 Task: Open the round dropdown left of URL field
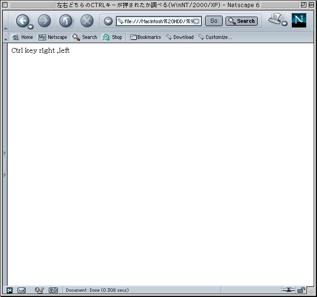click(109, 21)
